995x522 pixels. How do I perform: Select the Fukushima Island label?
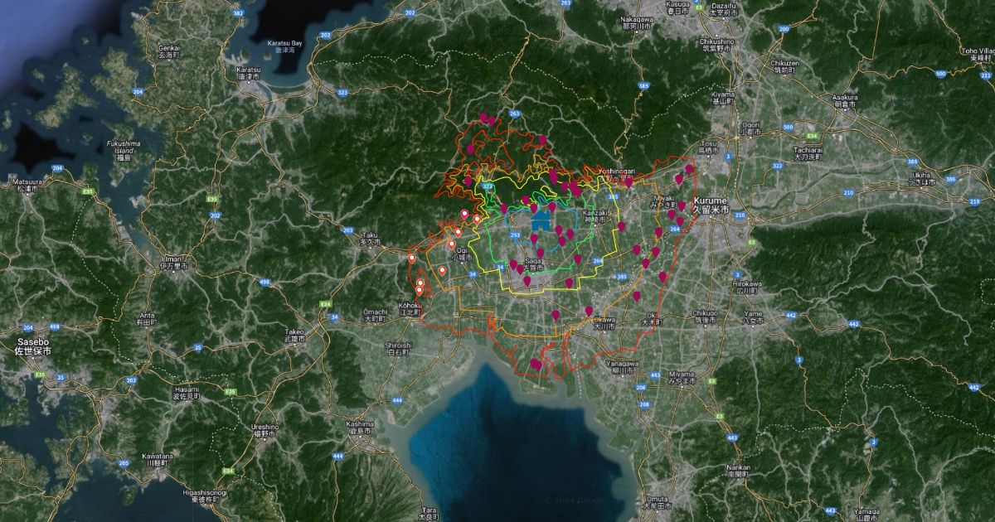[x=123, y=150]
